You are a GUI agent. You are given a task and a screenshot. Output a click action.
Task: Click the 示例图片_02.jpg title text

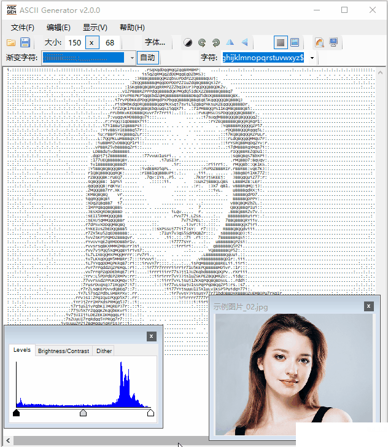click(241, 307)
